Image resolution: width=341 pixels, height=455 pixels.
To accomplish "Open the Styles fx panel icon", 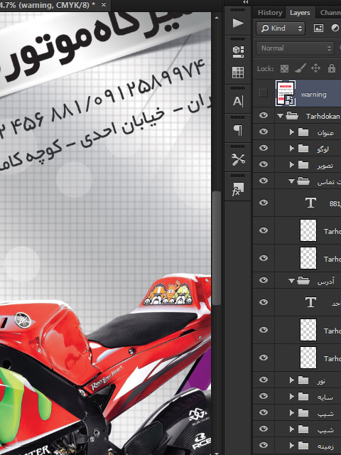I will 238,189.
